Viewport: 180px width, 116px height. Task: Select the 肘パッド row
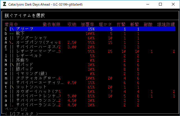(x=25, y=65)
